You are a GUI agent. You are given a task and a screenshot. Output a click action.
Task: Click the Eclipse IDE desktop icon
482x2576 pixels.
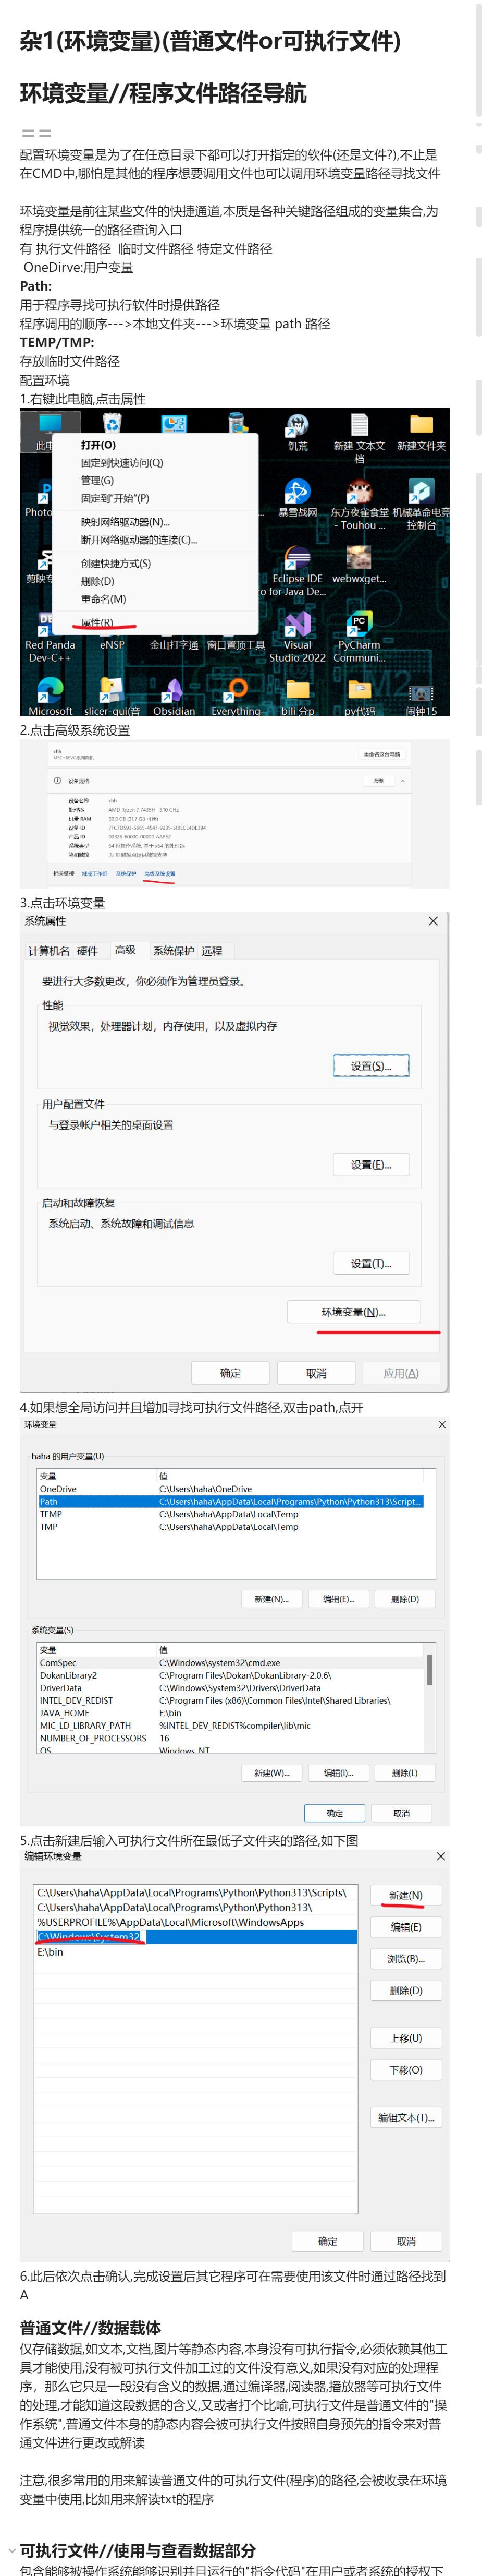click(x=298, y=559)
